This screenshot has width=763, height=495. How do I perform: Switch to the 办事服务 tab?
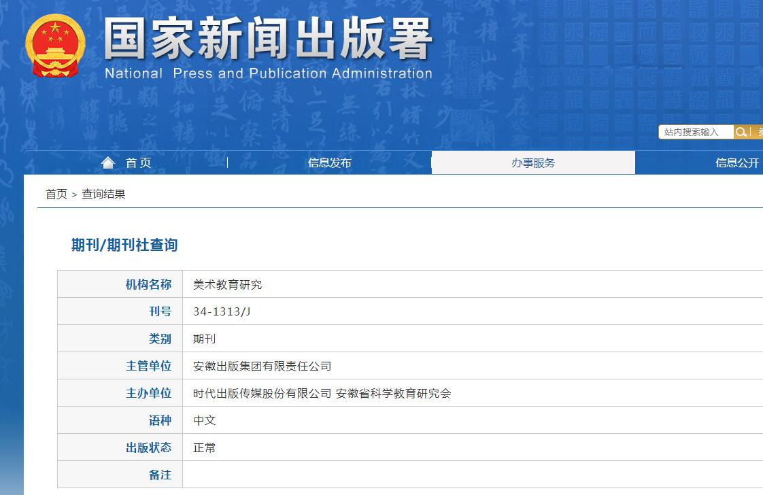[534, 163]
